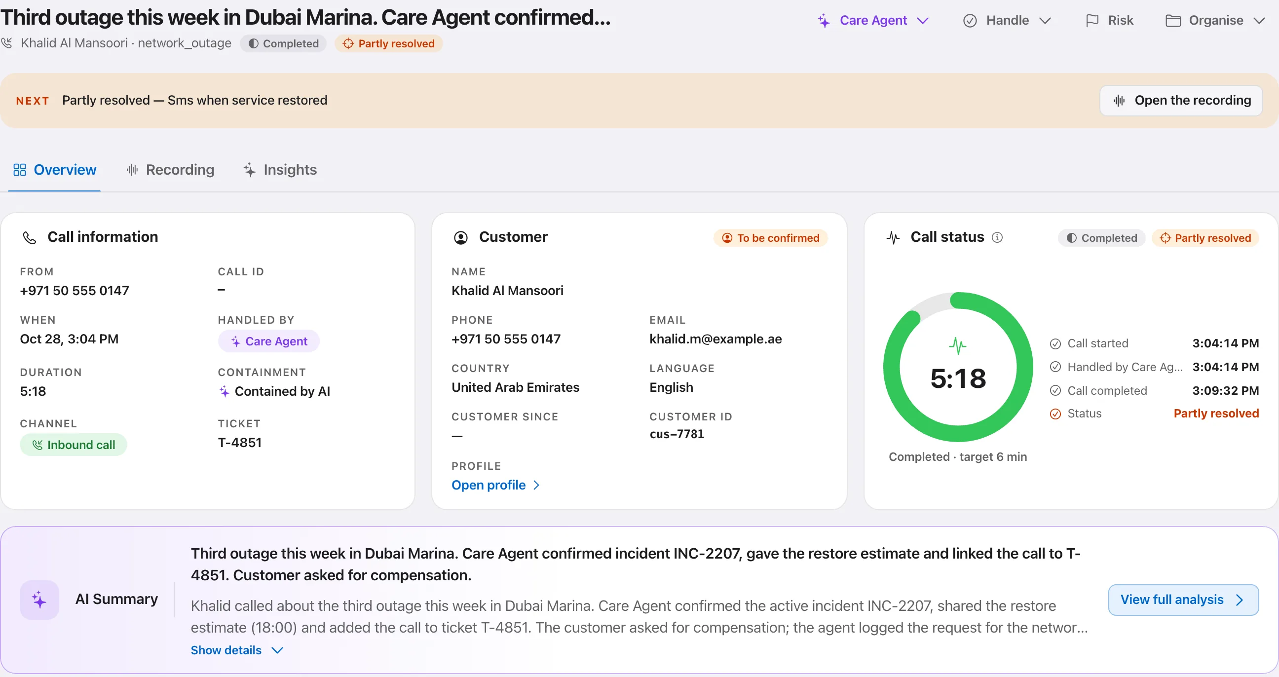Click the Call started check icon
The height and width of the screenshot is (677, 1279).
pyautogui.click(x=1055, y=343)
